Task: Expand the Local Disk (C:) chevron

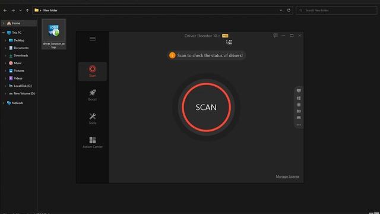Action: (x=5, y=86)
